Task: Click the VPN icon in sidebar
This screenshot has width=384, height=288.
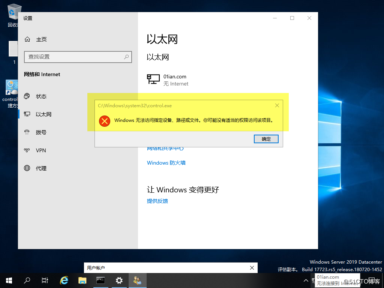Action: click(27, 150)
